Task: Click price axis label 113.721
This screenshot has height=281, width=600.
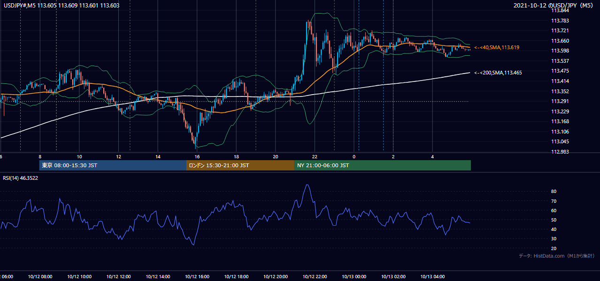Action: click(560, 30)
